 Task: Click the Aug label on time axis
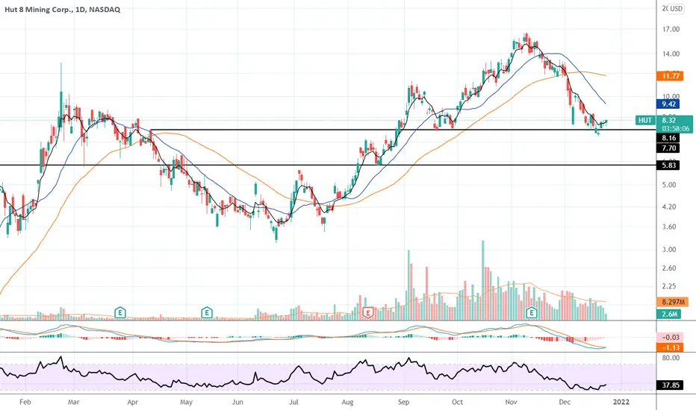point(347,402)
